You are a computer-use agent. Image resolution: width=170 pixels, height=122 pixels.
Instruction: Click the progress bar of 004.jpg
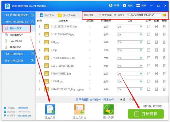130,42
